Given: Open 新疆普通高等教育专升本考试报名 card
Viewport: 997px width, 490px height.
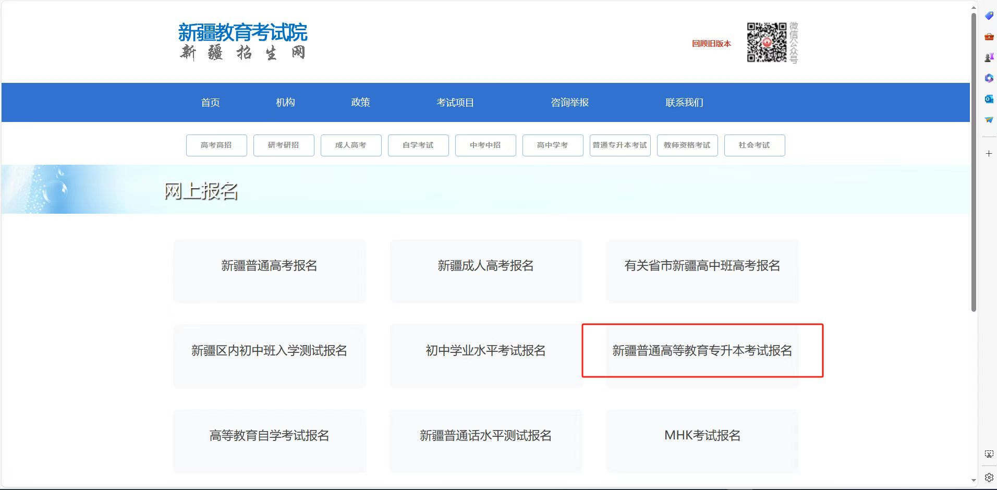Looking at the screenshot, I should (702, 356).
